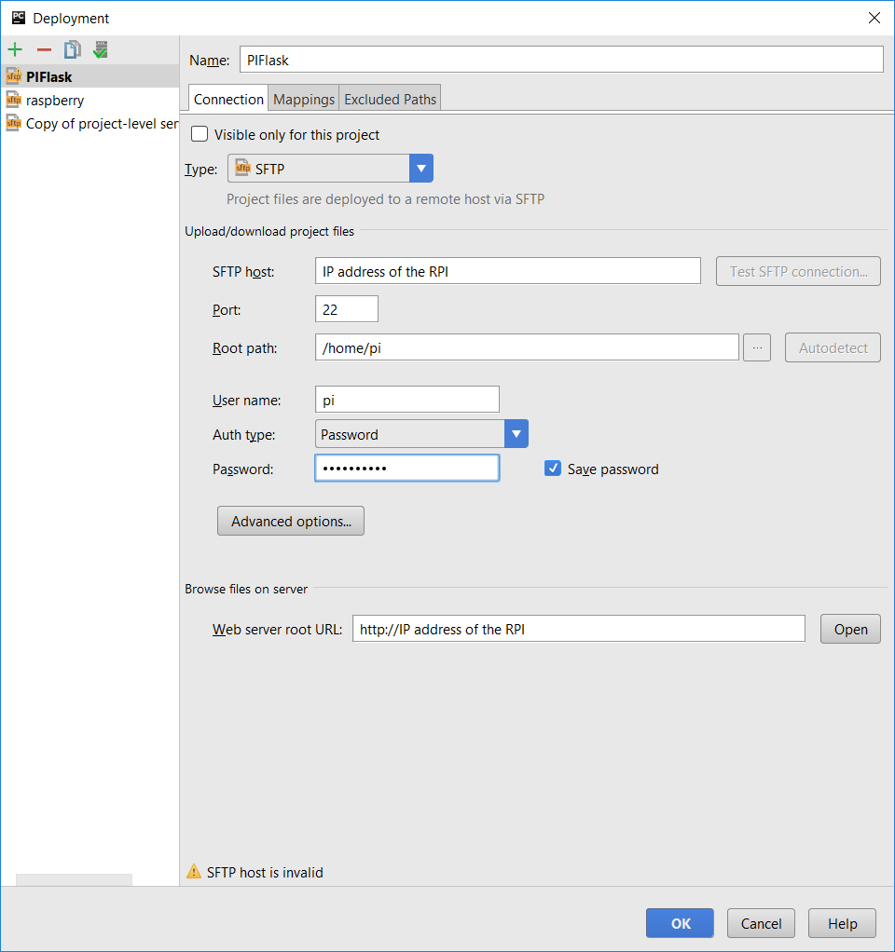Click the Root path browse ellipsis button
This screenshot has width=895, height=952.
coord(757,347)
